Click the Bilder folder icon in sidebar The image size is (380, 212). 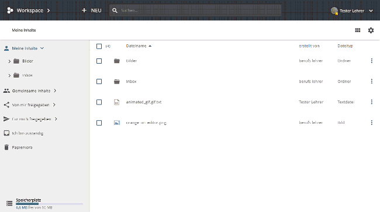16,61
